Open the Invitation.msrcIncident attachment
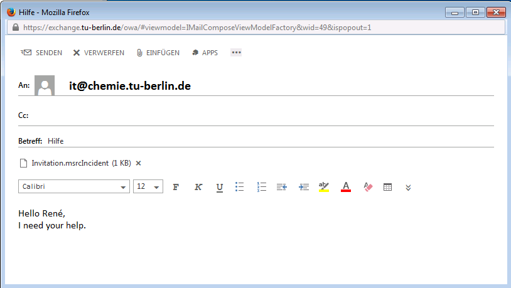This screenshot has height=288, width=511. [x=70, y=163]
